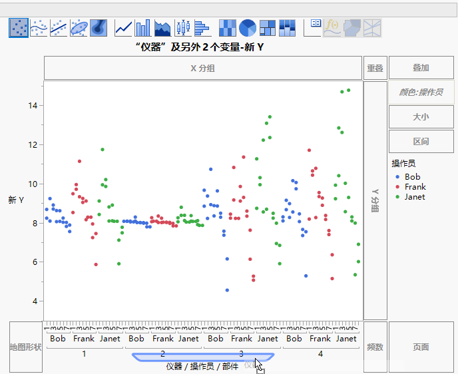Select the Box Plot icon
Image resolution: width=458 pixels, height=374 pixels.
pos(182,27)
